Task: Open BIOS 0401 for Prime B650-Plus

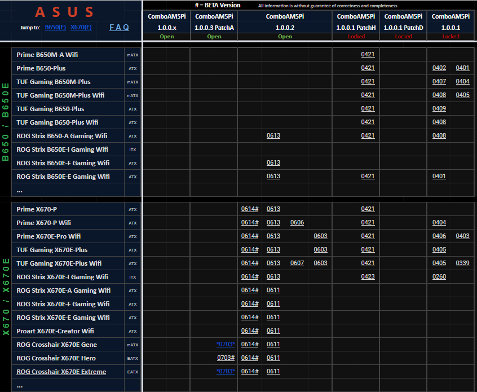Action: point(462,68)
